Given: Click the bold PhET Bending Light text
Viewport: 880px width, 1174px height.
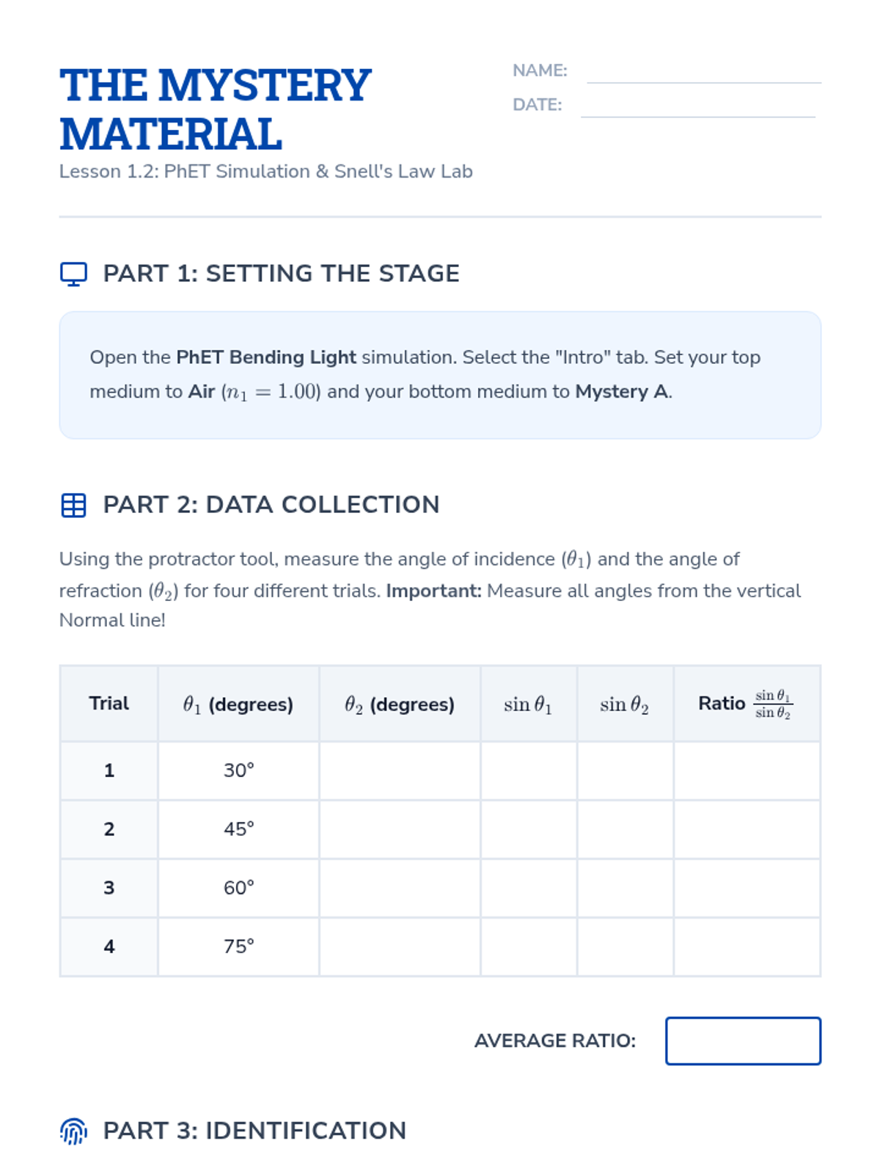Looking at the screenshot, I should click(266, 357).
